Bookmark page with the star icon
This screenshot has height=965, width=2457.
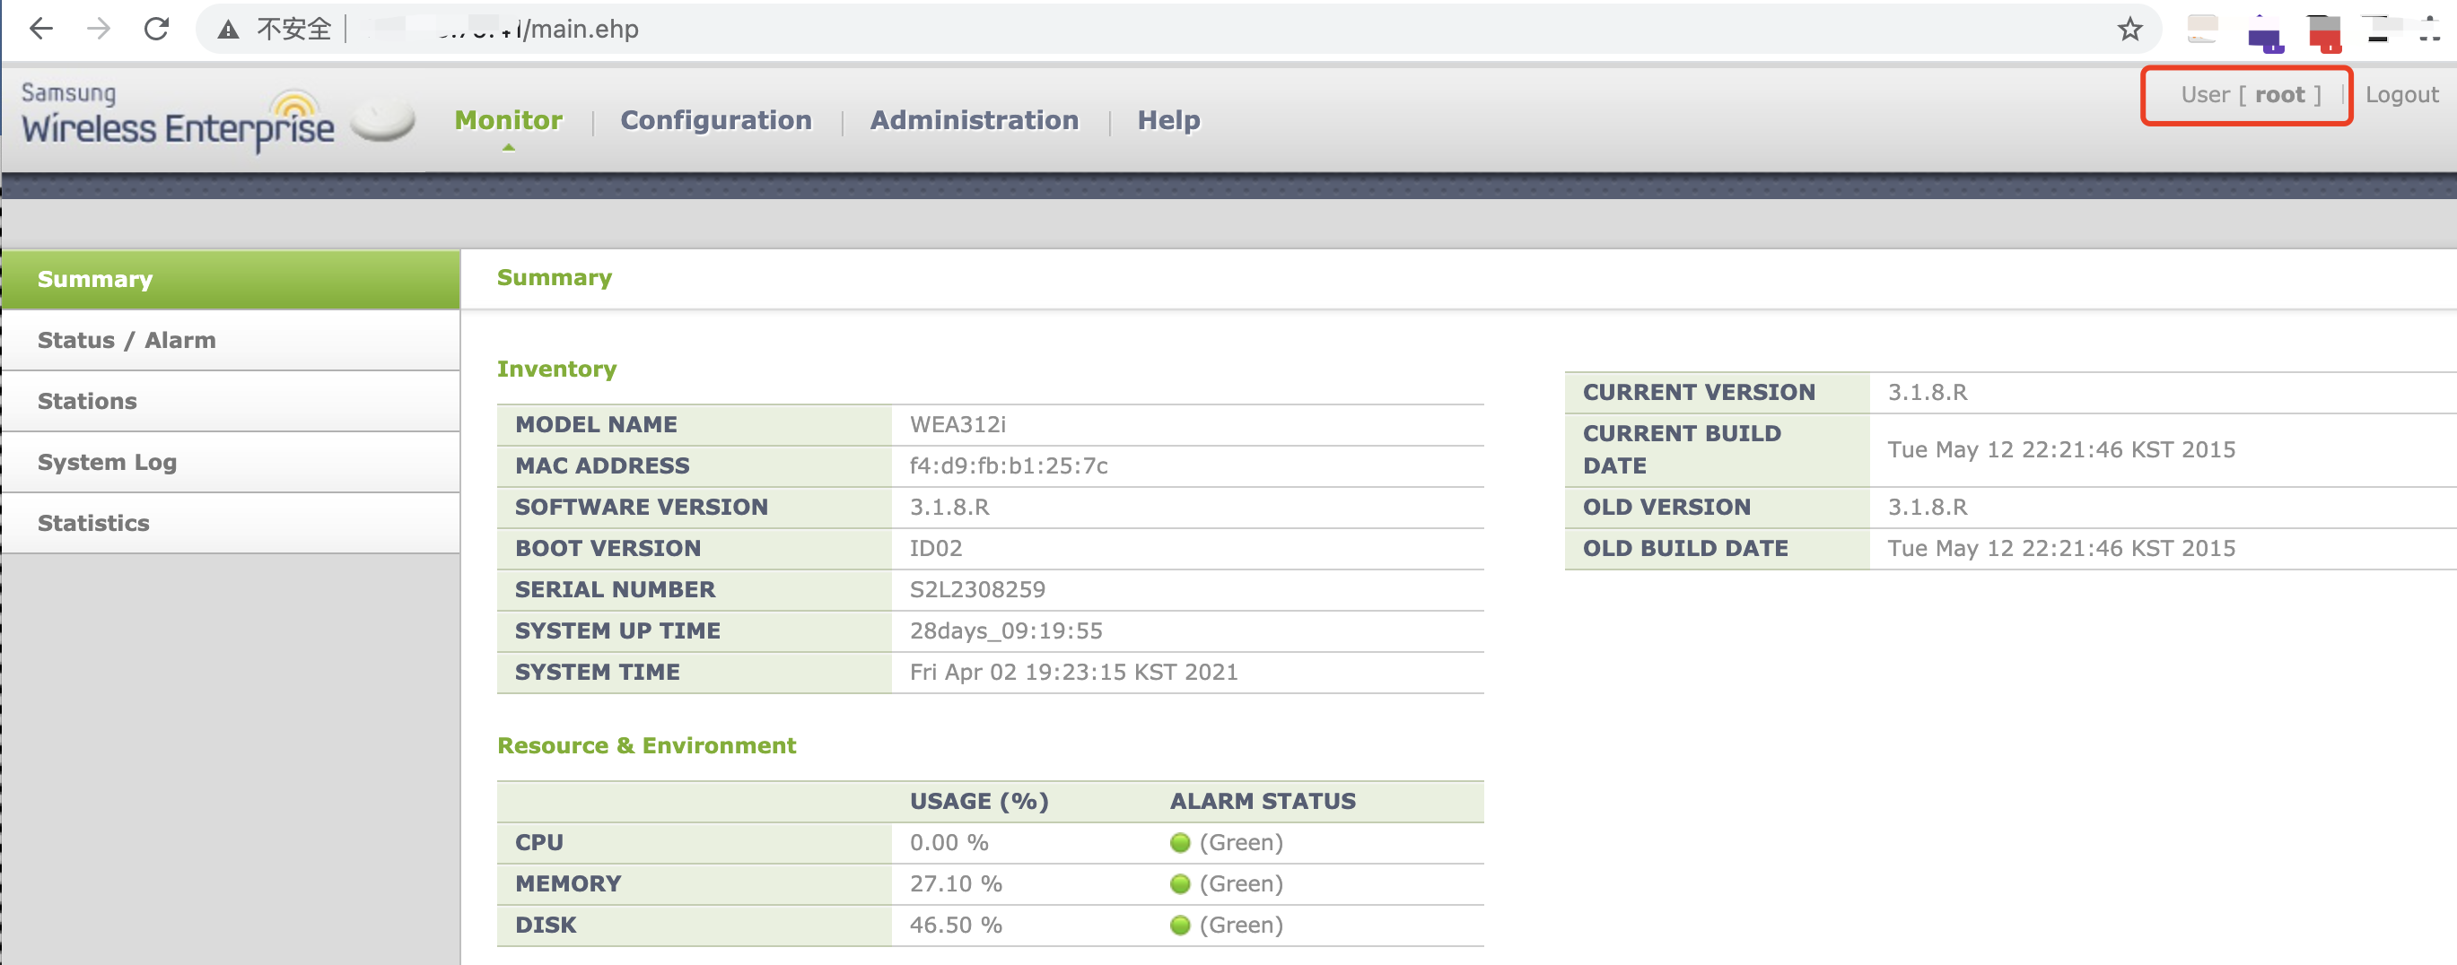click(x=2129, y=30)
